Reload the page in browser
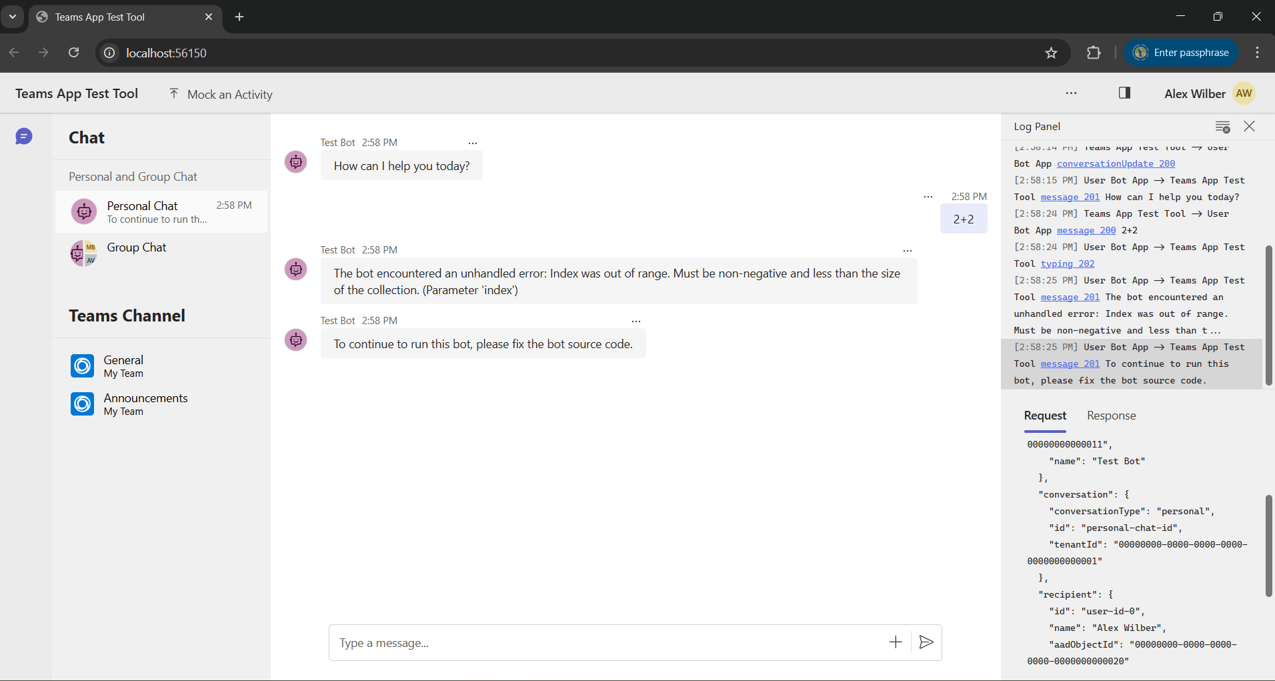Viewport: 1275px width, 681px height. 74,53
